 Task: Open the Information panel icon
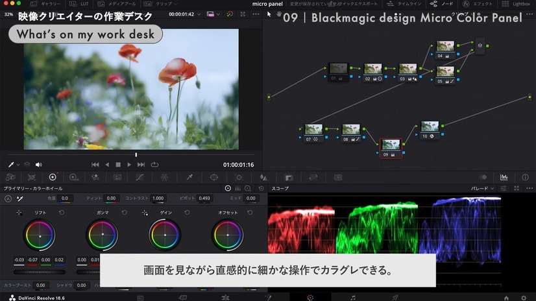click(x=526, y=177)
